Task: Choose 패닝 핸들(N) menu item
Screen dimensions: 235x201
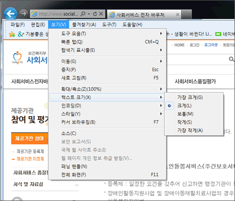Action: pyautogui.click(x=108, y=166)
